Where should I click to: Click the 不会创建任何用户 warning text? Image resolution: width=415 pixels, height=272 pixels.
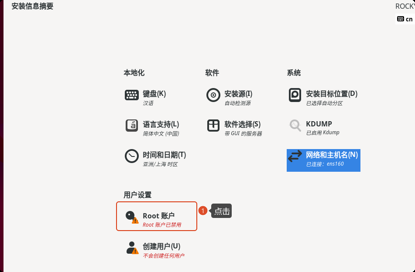pyautogui.click(x=164, y=255)
